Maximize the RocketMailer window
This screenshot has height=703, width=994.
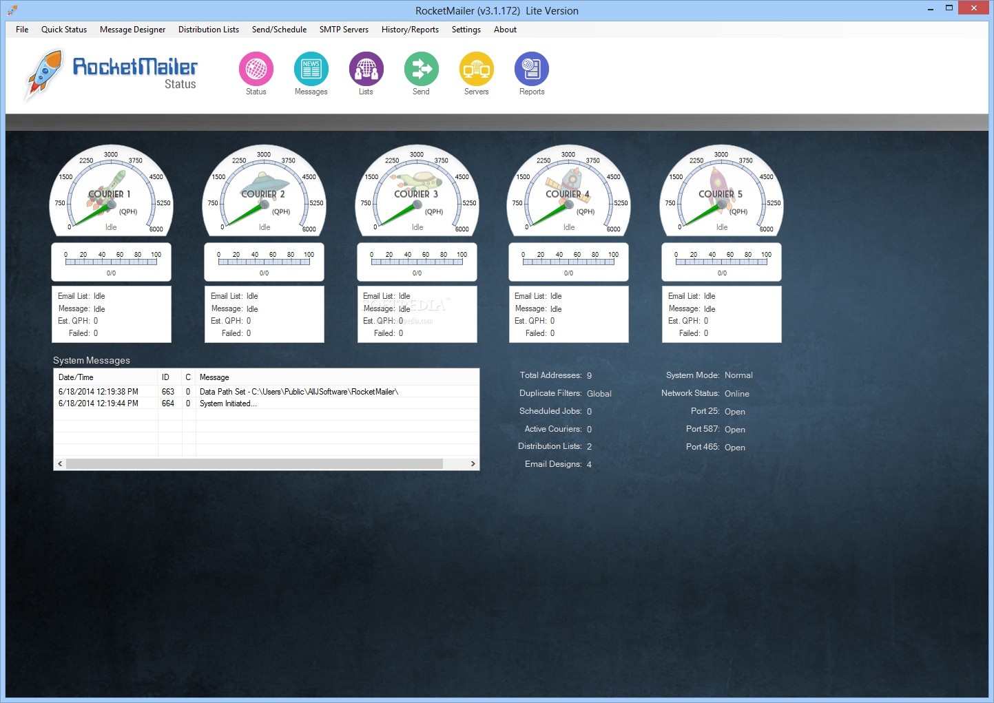(949, 8)
